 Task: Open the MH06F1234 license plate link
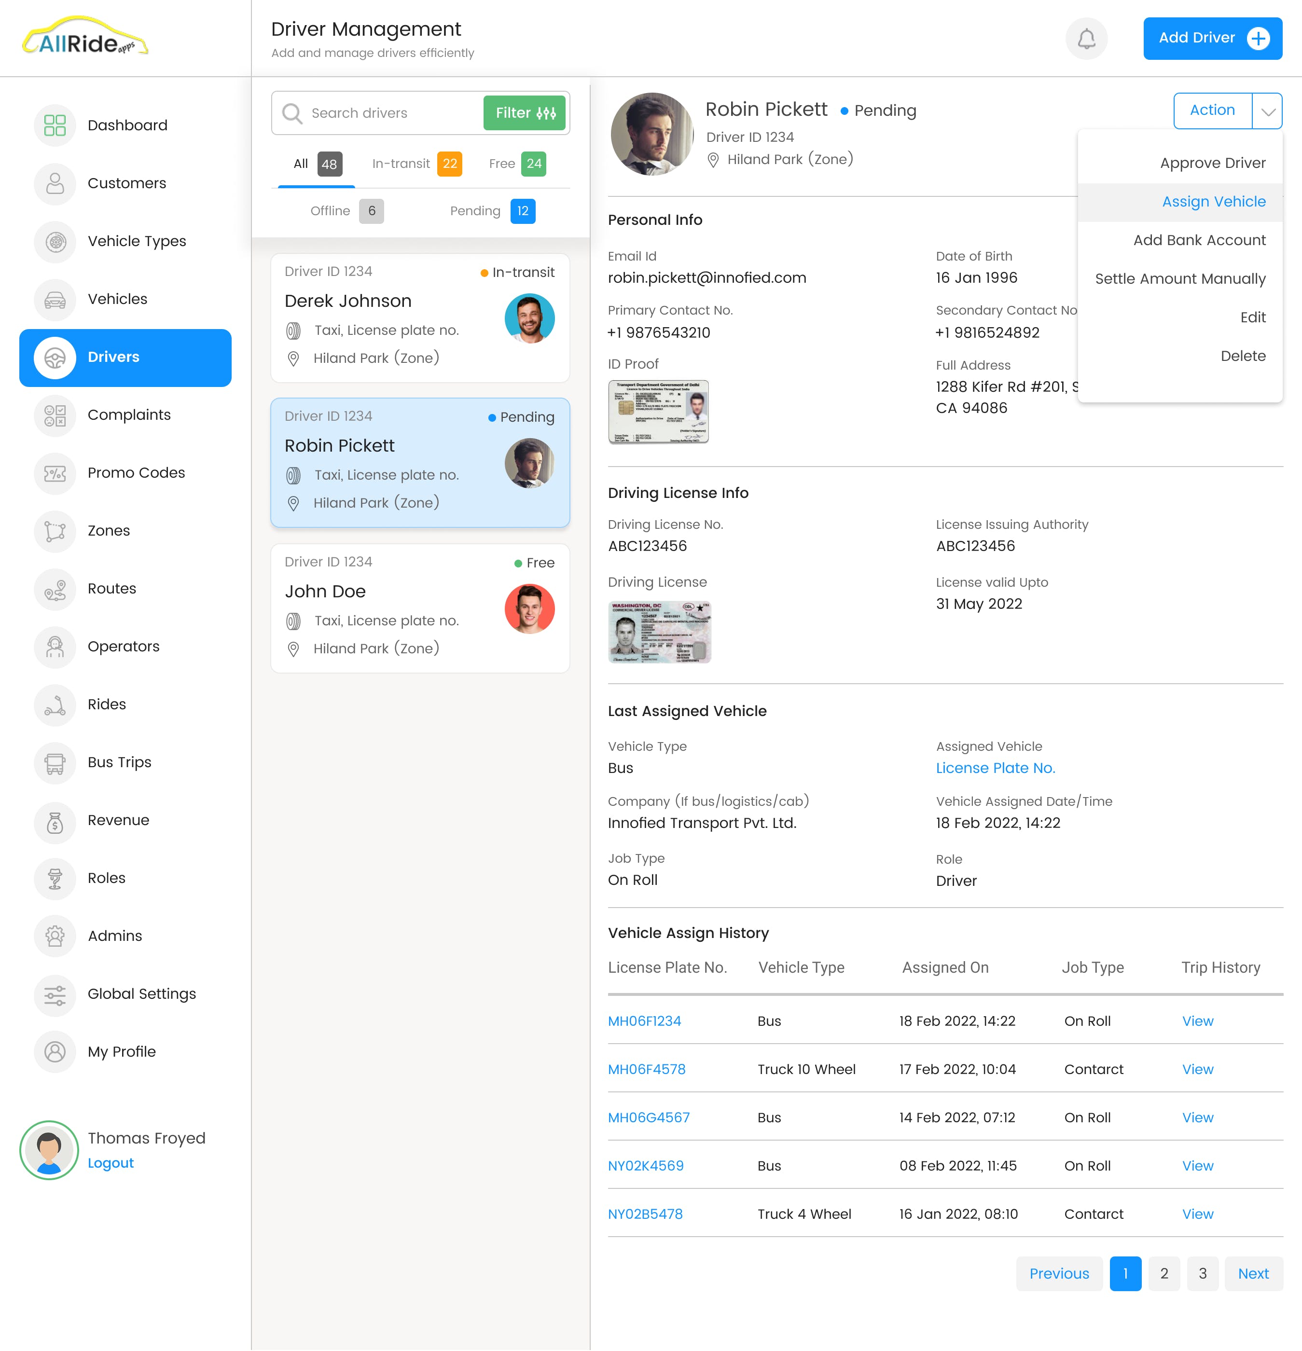pyautogui.click(x=644, y=1021)
